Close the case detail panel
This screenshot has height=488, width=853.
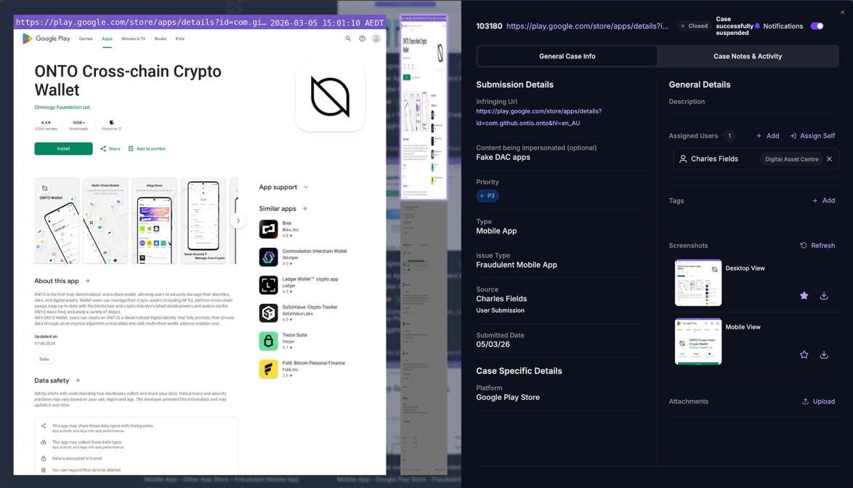pyautogui.click(x=842, y=12)
